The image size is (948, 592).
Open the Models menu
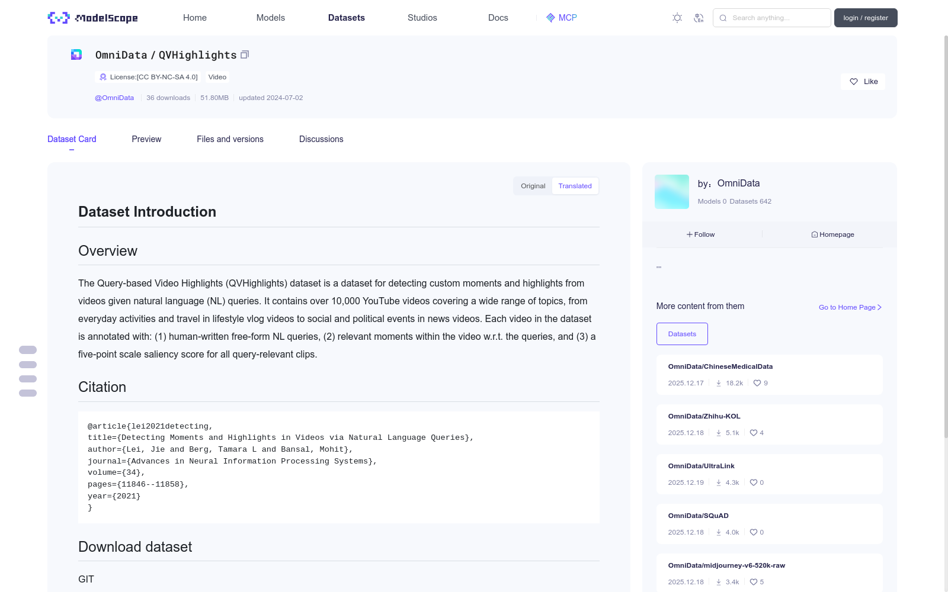(x=271, y=18)
